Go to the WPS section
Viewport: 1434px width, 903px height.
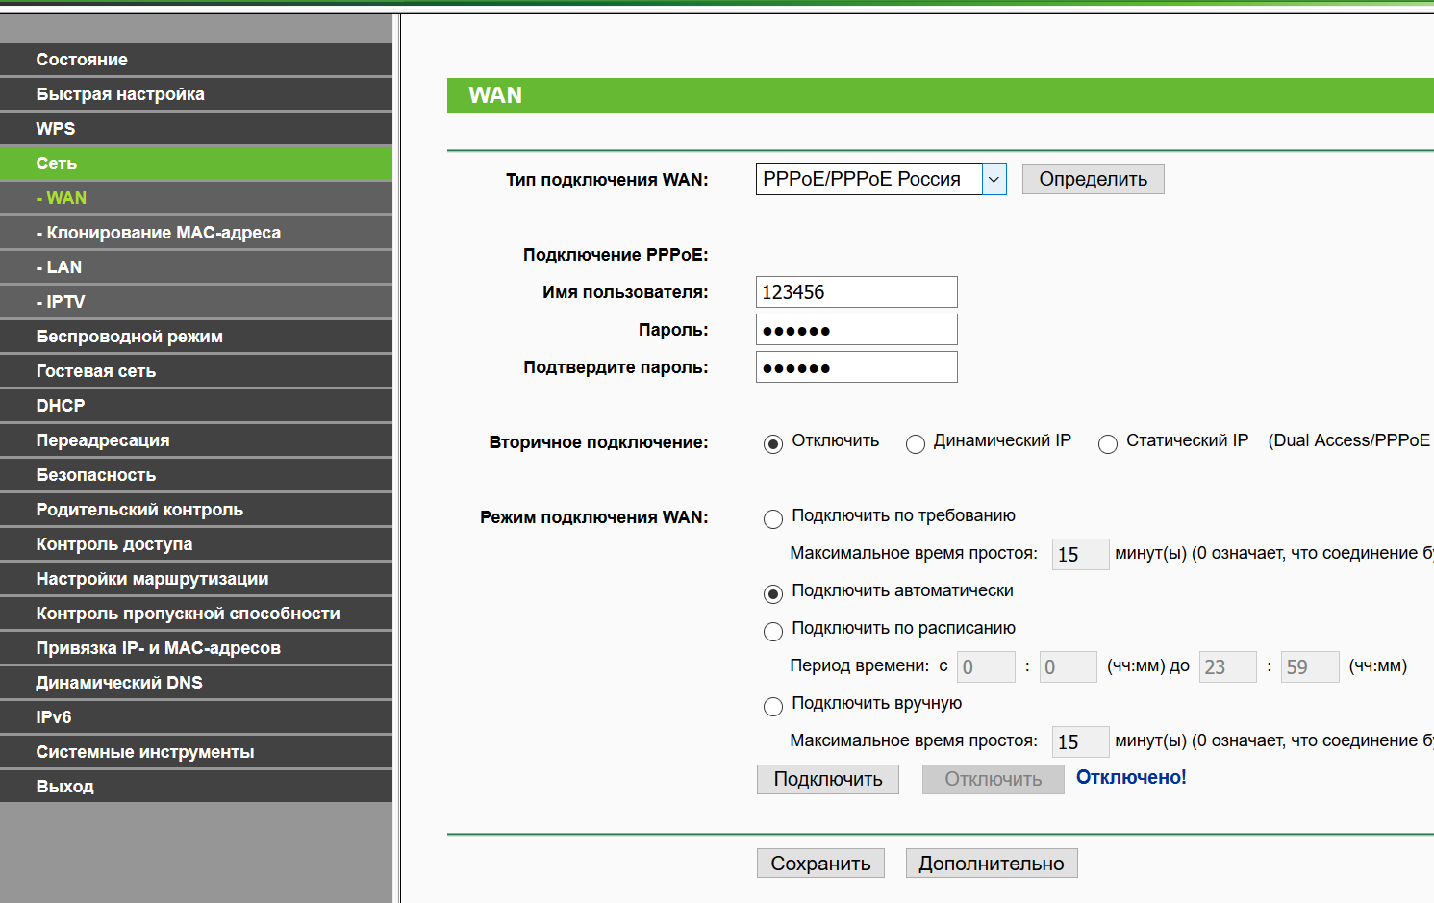click(196, 129)
